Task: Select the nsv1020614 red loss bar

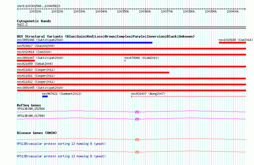Action: coord(131,55)
